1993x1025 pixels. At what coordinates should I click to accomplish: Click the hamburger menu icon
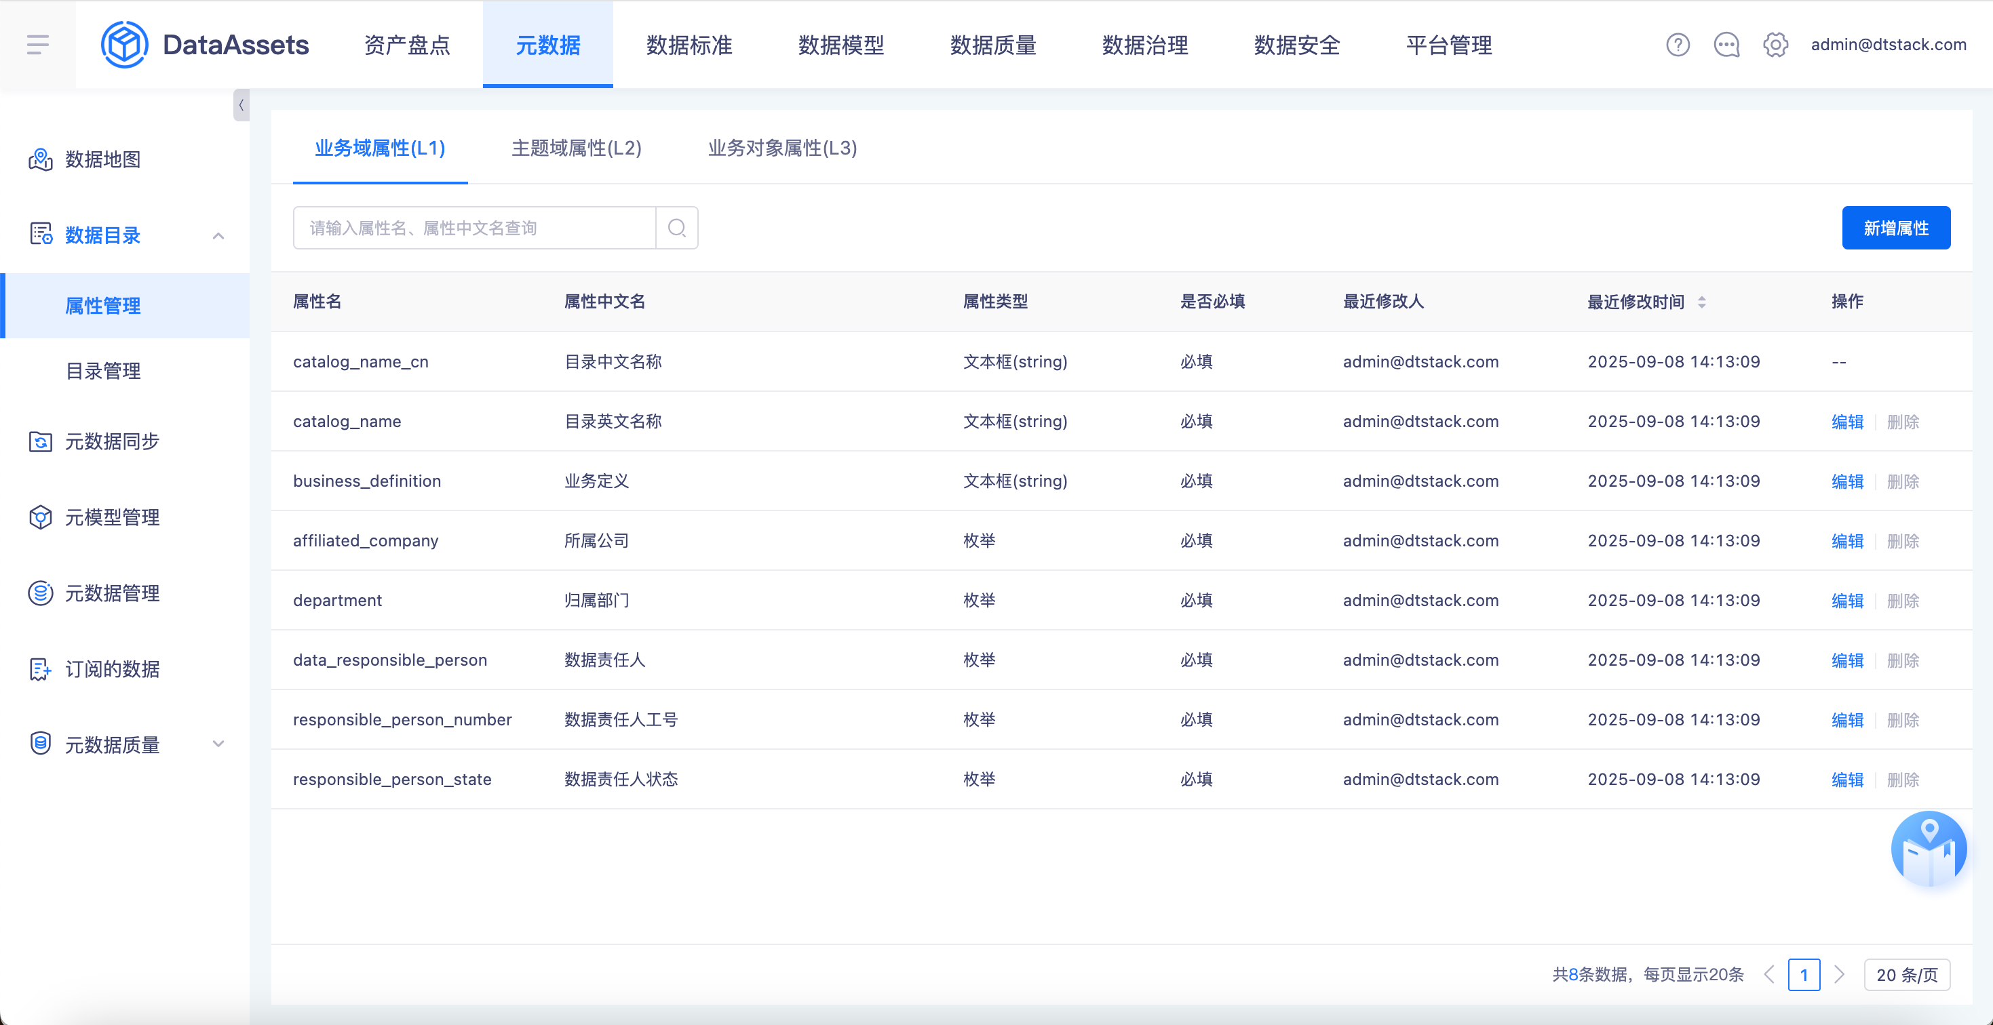37,45
